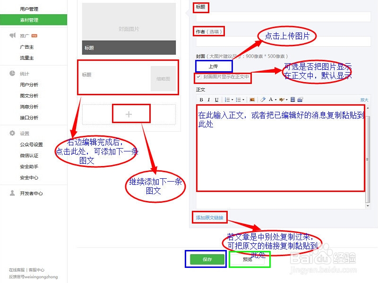Open the numbered list dropdown arrow
This screenshot has height=283, width=378.
click(x=233, y=100)
